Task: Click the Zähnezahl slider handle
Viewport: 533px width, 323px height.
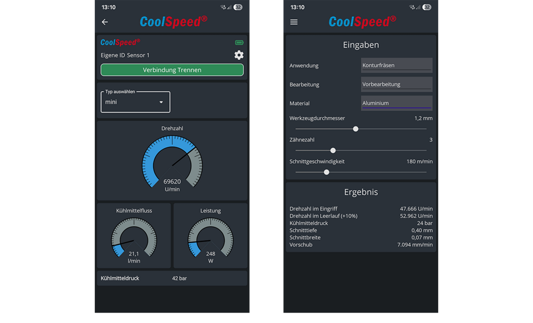Action: click(x=333, y=150)
